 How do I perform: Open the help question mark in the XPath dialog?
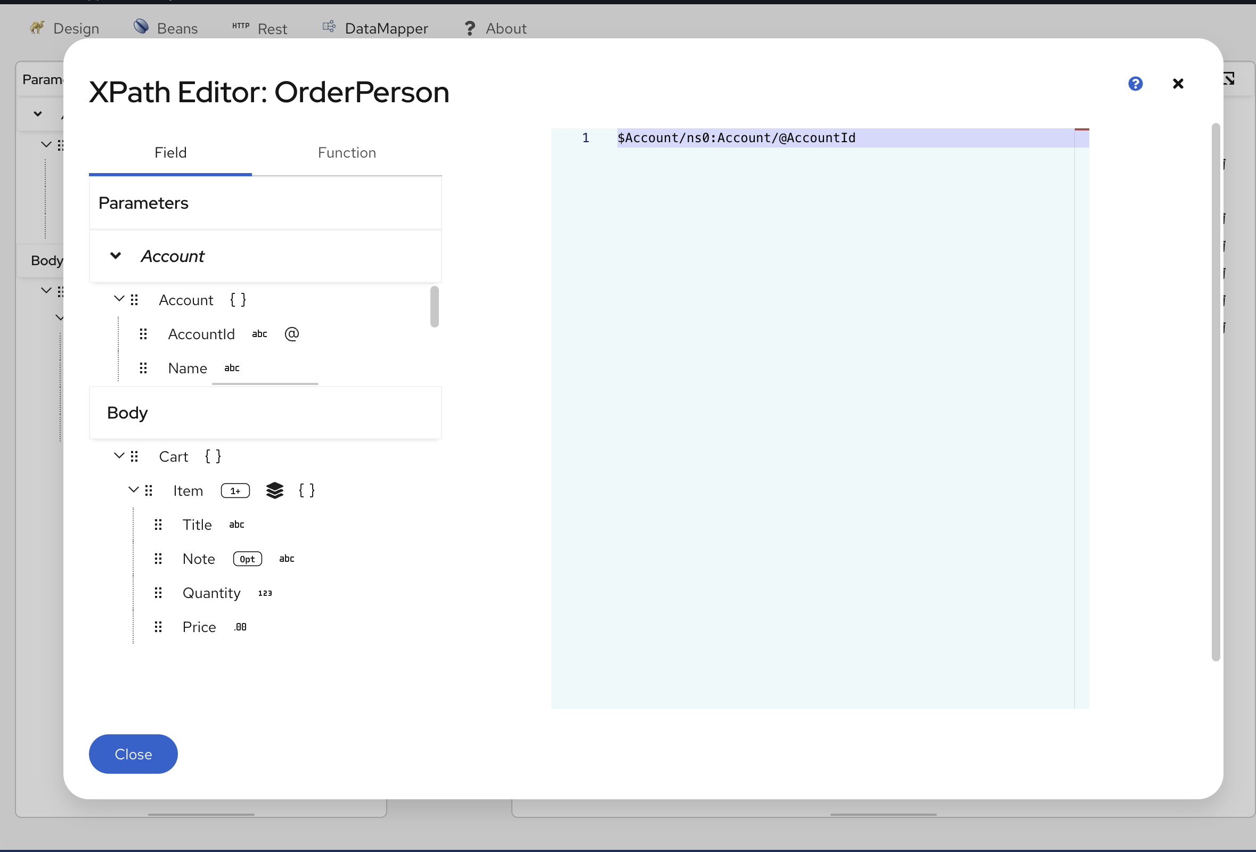click(x=1135, y=84)
